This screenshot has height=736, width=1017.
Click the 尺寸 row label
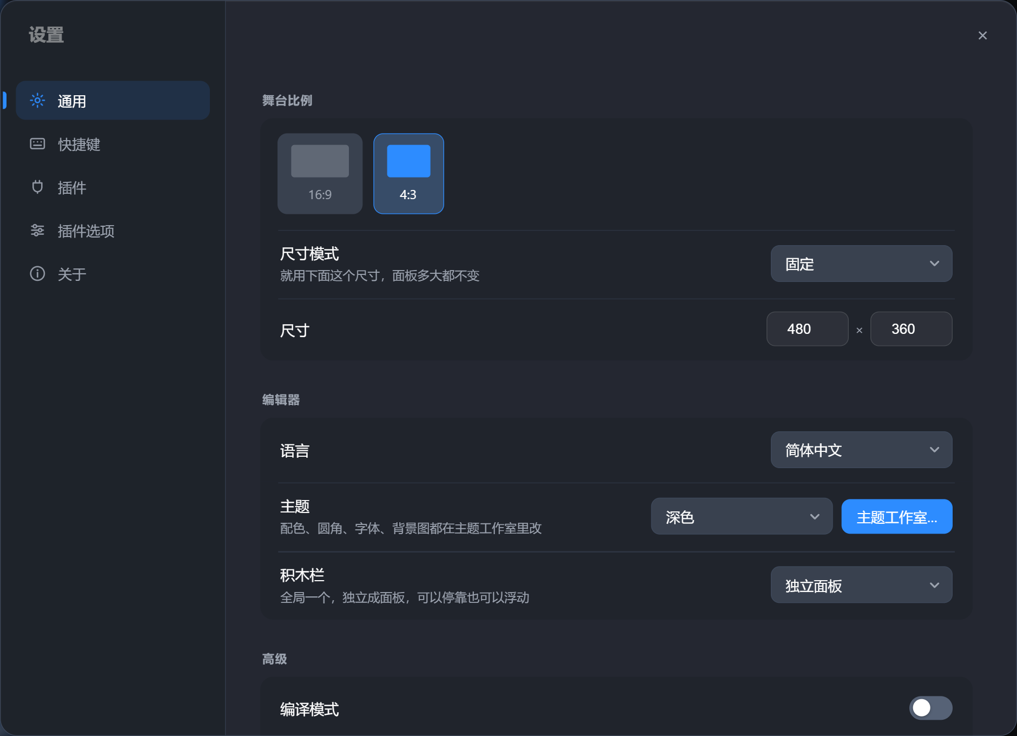pos(294,330)
